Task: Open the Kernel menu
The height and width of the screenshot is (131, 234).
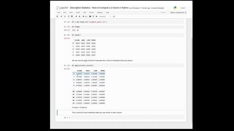Action: tap(91, 12)
